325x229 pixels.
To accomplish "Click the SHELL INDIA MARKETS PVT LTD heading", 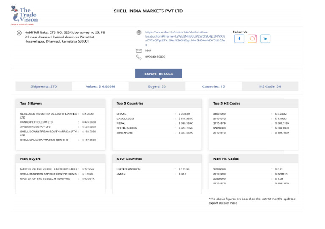I will 149,11.
